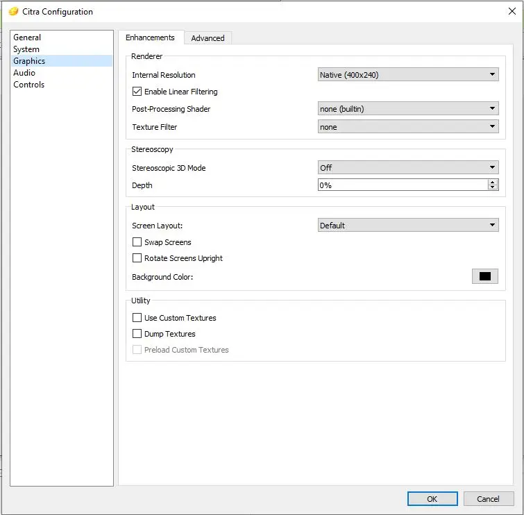Viewport: 524px width, 515px height.
Task: Close the Citra Configuration dialog
Action: click(512, 11)
